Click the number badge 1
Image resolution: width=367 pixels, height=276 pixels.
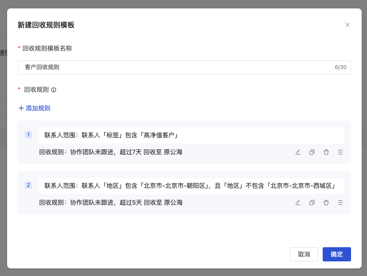click(28, 135)
